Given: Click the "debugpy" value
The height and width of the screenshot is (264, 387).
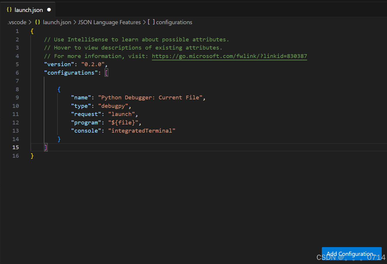Looking at the screenshot, I should click(x=113, y=106).
